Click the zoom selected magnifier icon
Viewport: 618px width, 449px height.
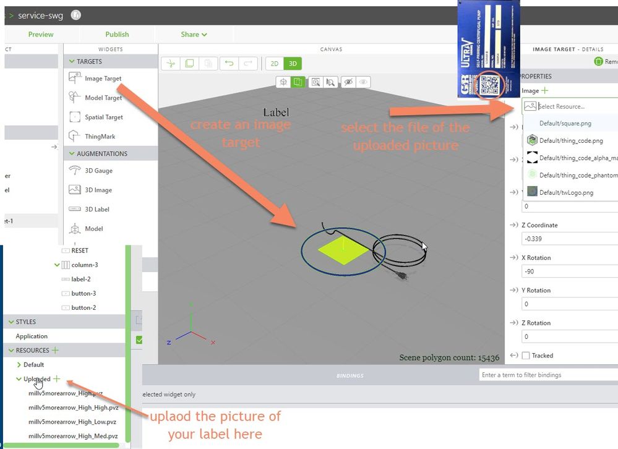(330, 82)
